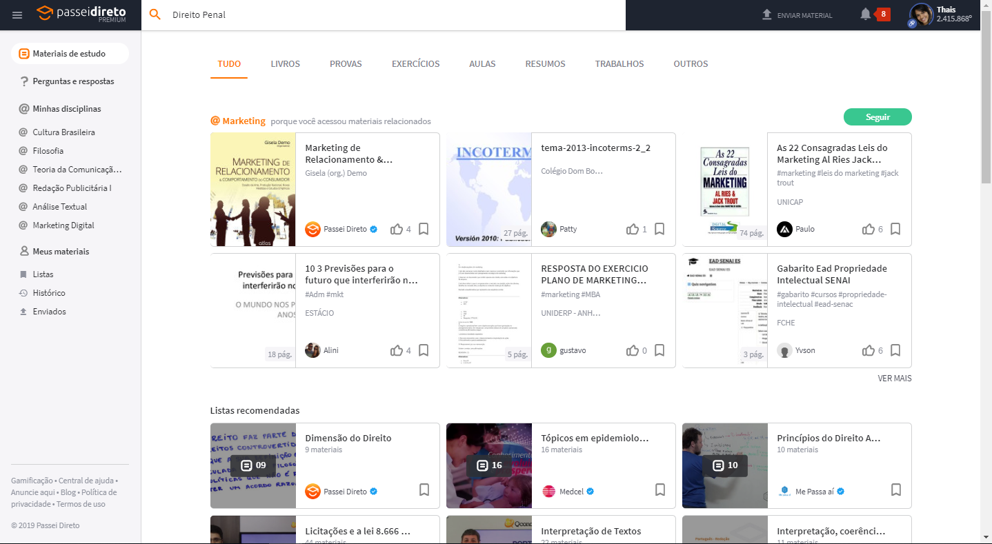
Task: Click the Passei Direto logo
Action: (81, 14)
